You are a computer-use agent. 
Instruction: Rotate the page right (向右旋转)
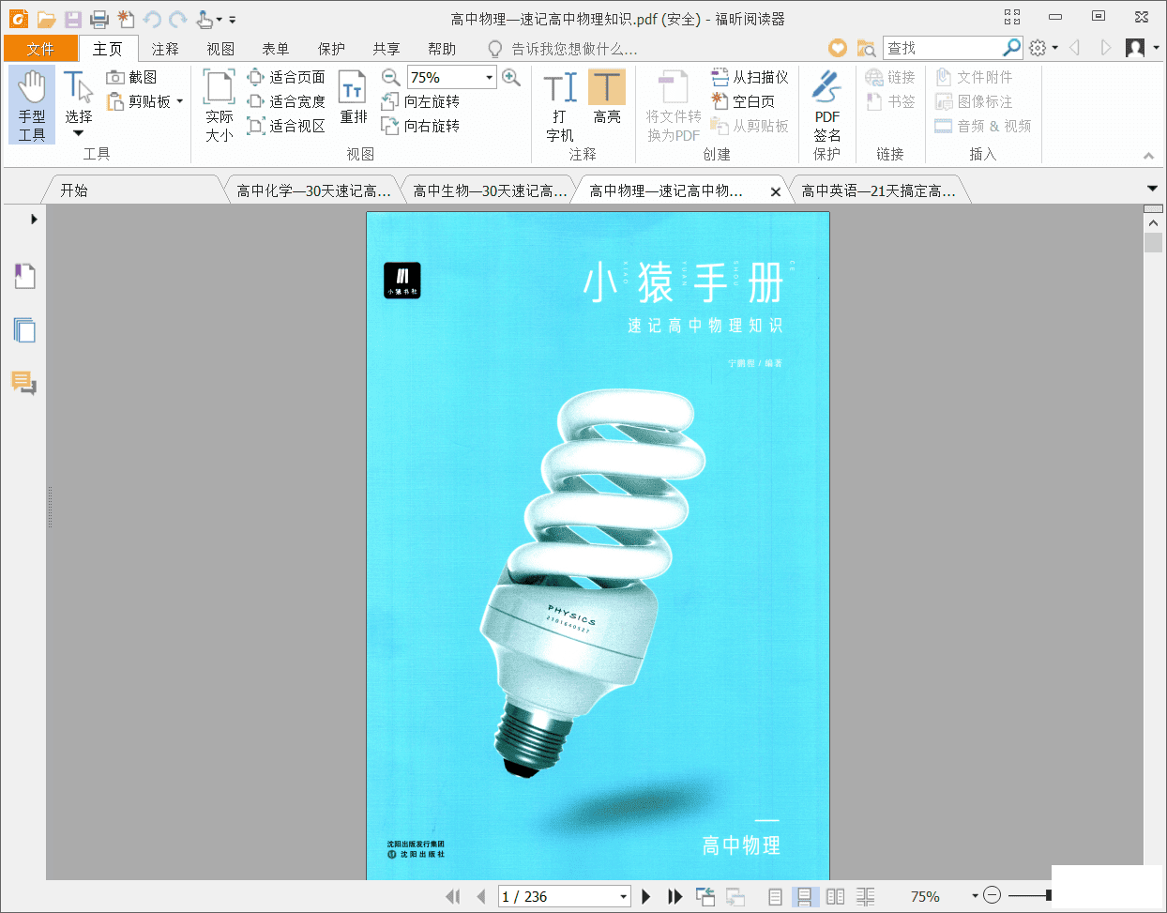tap(420, 126)
